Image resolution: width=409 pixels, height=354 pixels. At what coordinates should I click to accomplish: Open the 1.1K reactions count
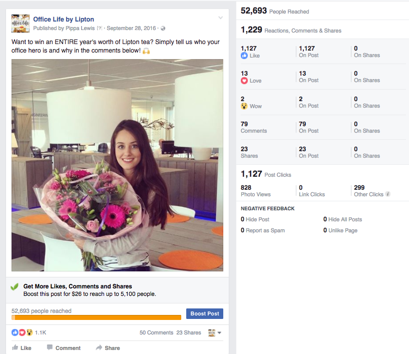click(x=41, y=332)
